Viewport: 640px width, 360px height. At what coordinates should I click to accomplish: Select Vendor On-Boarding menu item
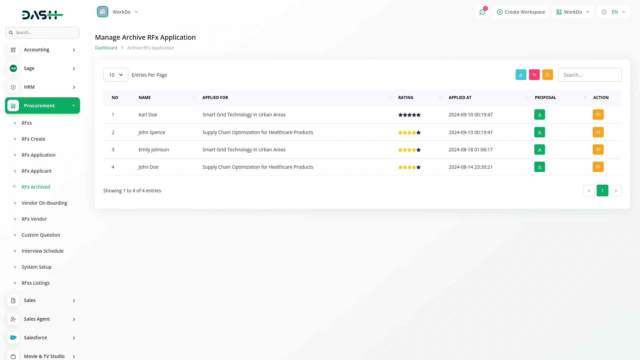(44, 203)
